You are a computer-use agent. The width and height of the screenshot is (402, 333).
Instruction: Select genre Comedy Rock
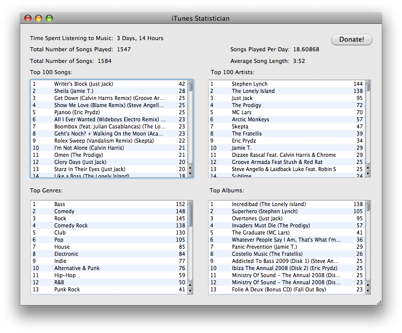(109, 225)
